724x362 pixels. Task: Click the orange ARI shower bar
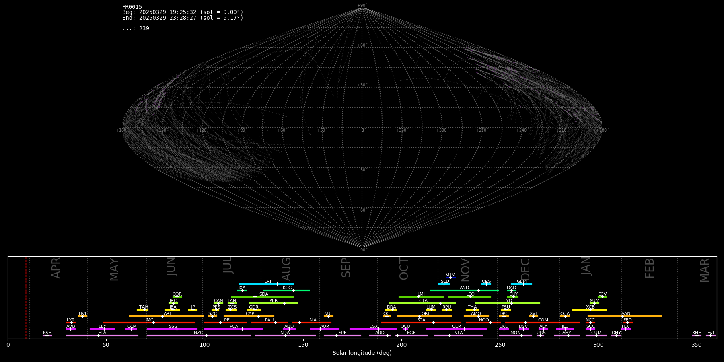166,316
